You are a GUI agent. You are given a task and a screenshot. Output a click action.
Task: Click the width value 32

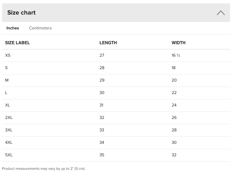click(x=174, y=155)
